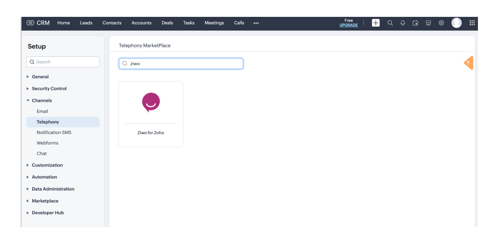The height and width of the screenshot is (247, 497).
Task: Open the Tasks module tab
Action: [189, 23]
